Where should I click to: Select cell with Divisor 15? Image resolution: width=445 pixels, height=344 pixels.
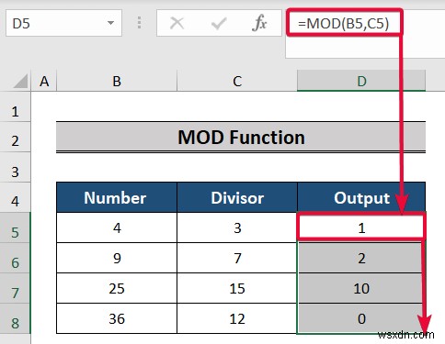[237, 288]
